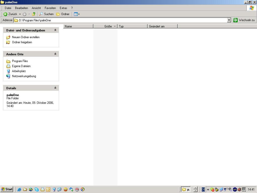Image resolution: width=257 pixels, height=193 pixels.
Task: Sort by Geändert am column header
Action: pyautogui.click(x=162, y=26)
